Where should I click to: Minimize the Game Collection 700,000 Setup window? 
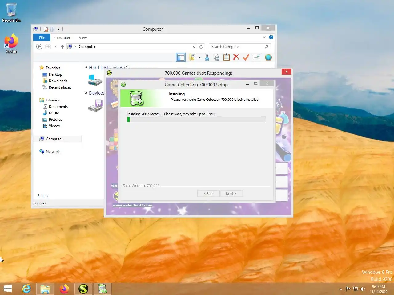click(247, 84)
